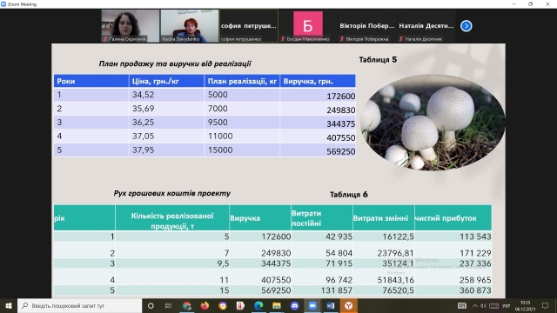Switch to Zoom app in taskbar
Image resolution: width=557 pixels, height=313 pixels.
click(x=312, y=305)
